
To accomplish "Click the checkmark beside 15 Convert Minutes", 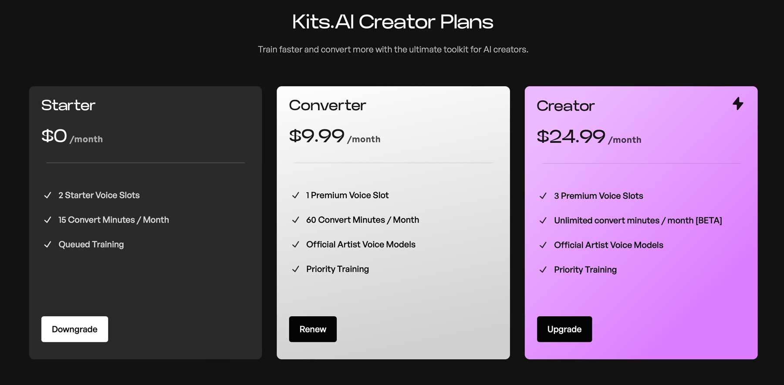I will pyautogui.click(x=47, y=220).
